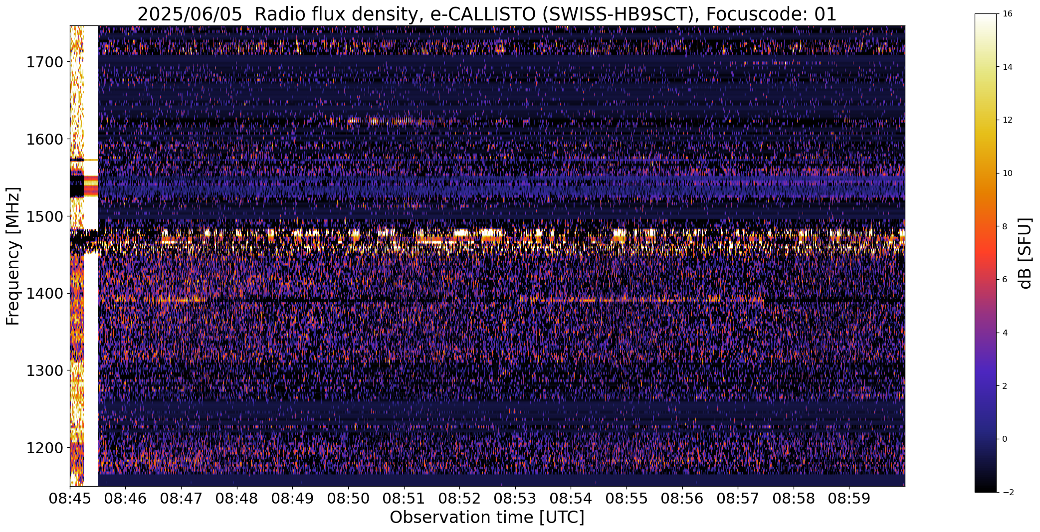
Task: Click the 08:54 time tick label
Action: click(571, 499)
